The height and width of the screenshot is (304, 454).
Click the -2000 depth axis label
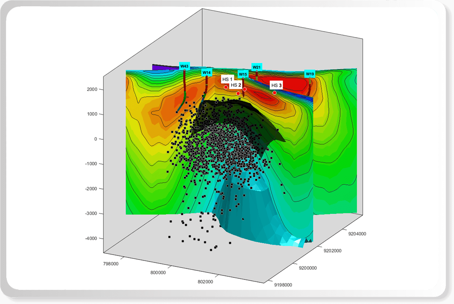click(x=91, y=188)
